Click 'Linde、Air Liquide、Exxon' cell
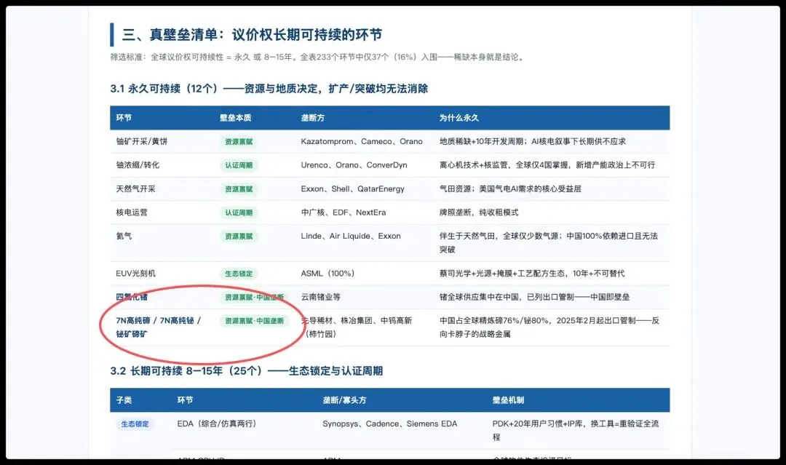The image size is (786, 465). [350, 236]
